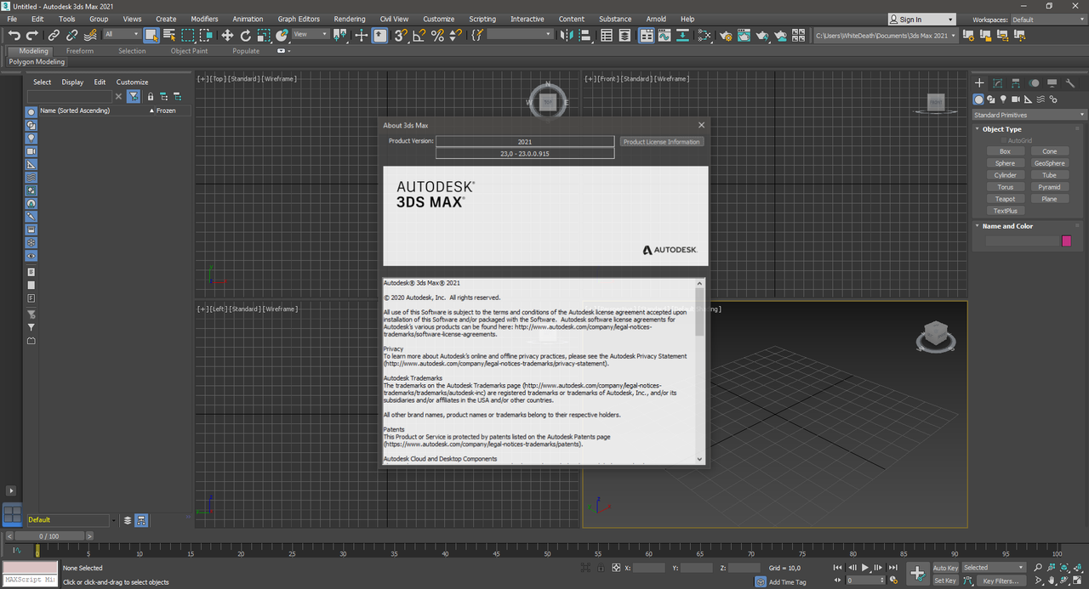Click the Sign In button
Screen dimensions: 1089x589
tap(921, 20)
